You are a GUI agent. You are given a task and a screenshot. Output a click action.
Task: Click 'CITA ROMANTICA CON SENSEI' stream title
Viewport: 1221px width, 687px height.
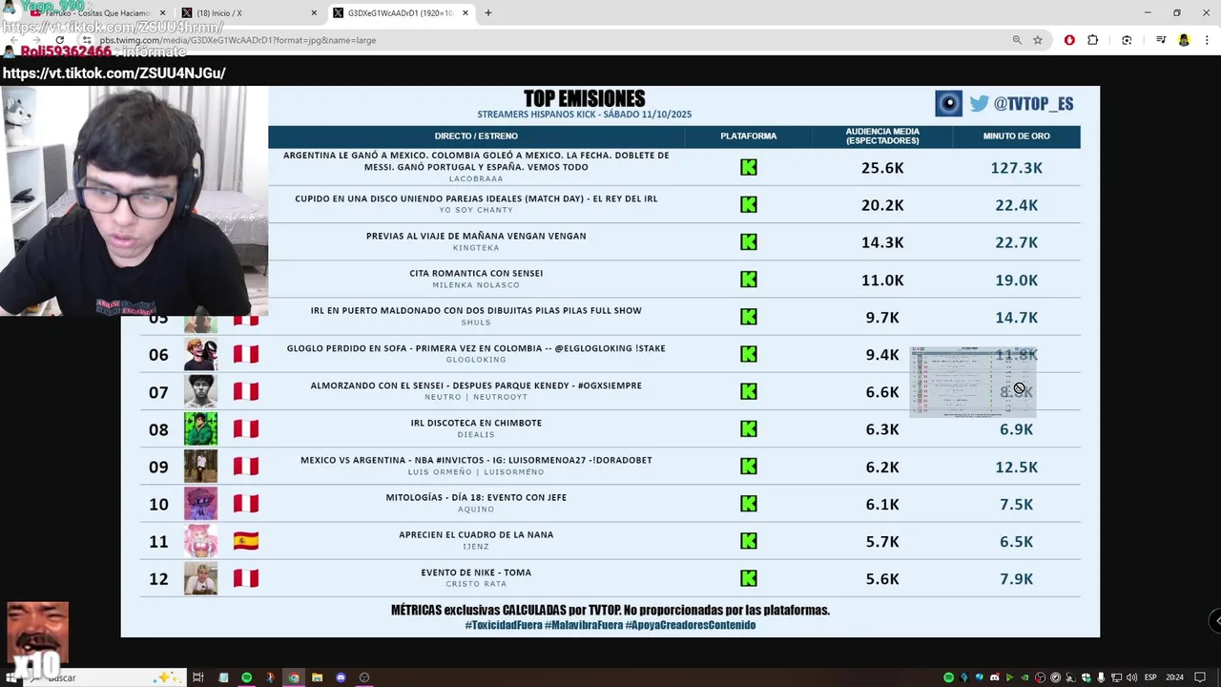476,273
